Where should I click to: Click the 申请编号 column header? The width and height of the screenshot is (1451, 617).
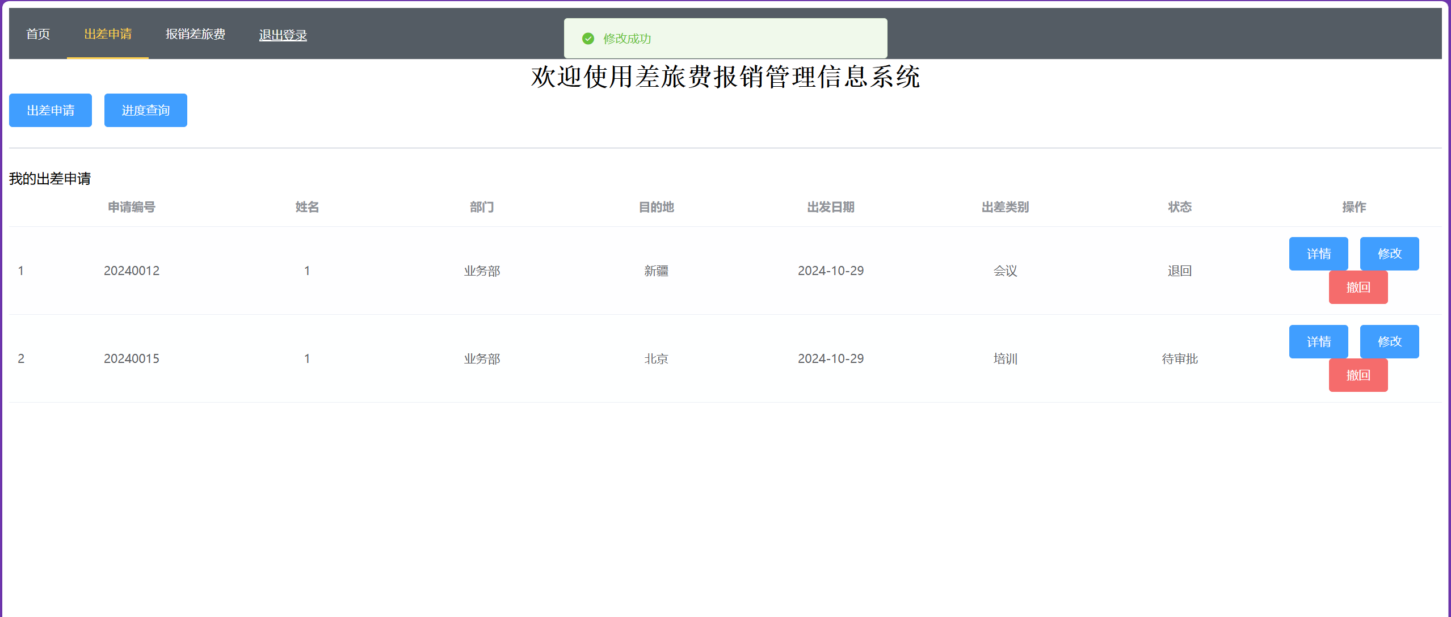tap(132, 207)
